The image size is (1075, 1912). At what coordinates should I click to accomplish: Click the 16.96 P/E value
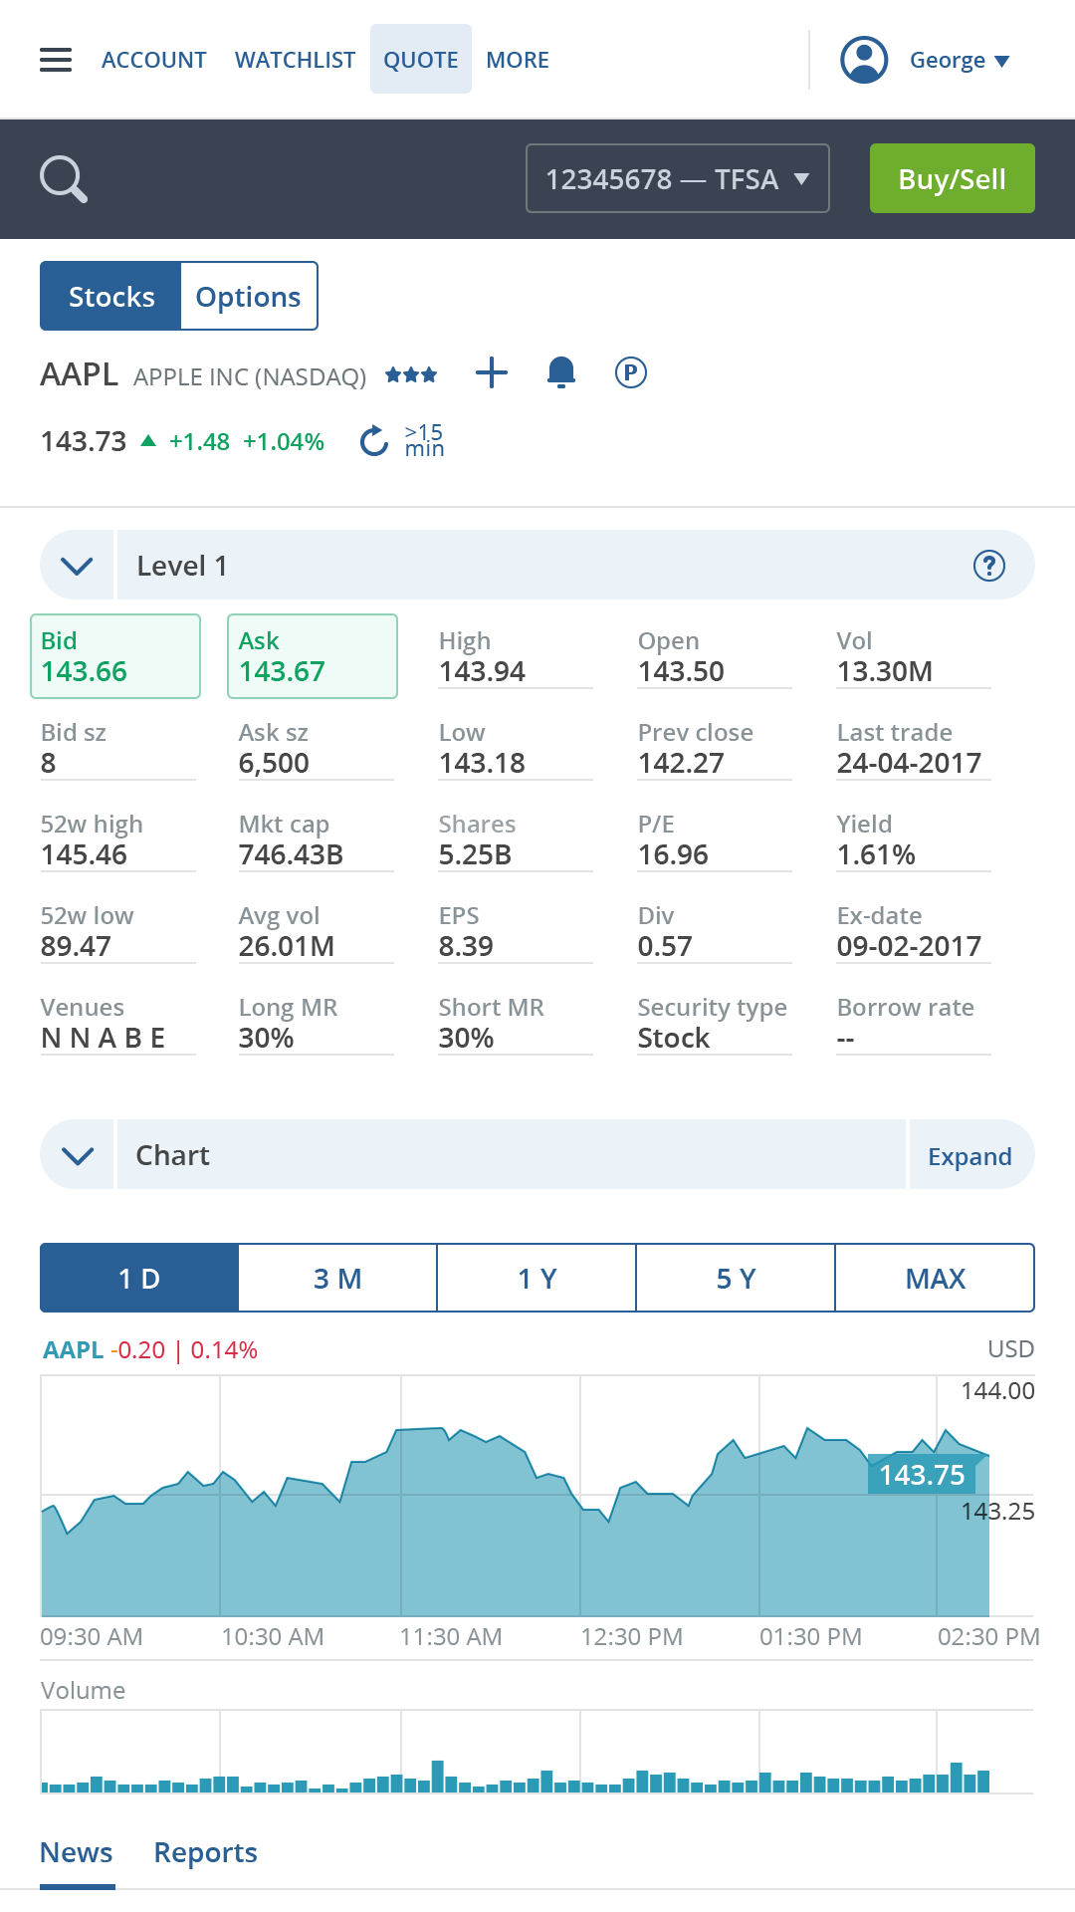tap(673, 854)
